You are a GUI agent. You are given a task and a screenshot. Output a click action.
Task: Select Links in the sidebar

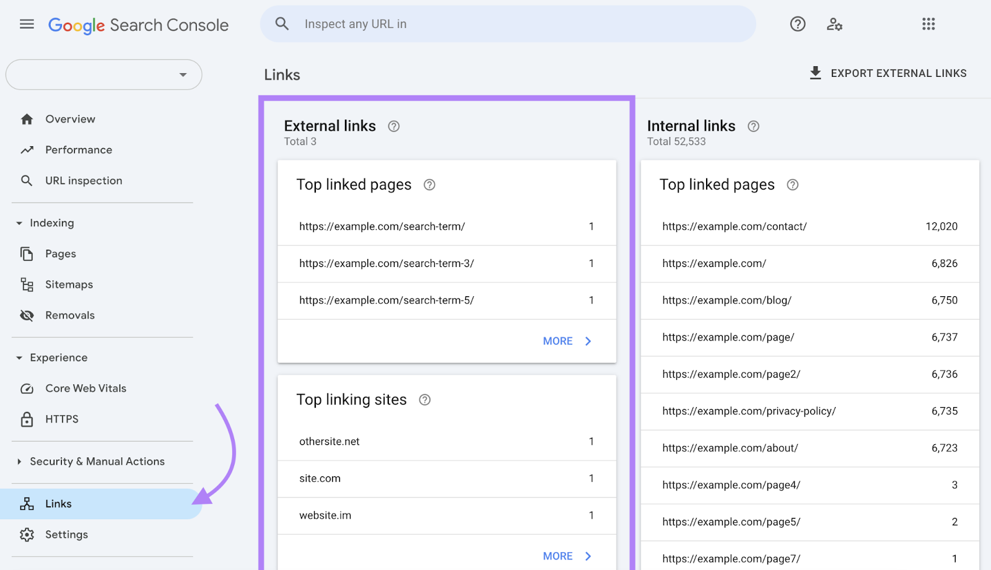[x=58, y=504]
